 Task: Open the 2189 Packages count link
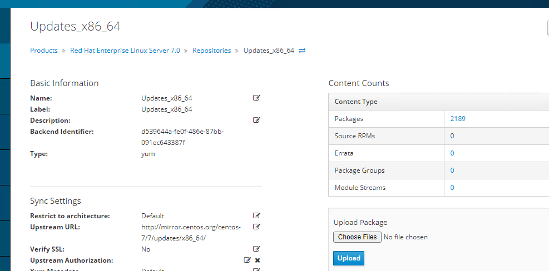click(458, 118)
